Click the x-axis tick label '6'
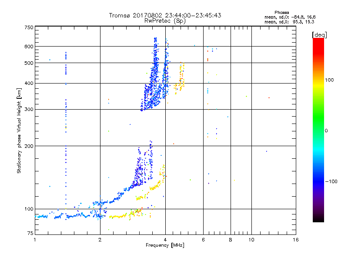Image resolution: width=348 pixels, height=261 pixels. pyautogui.click(x=203, y=240)
